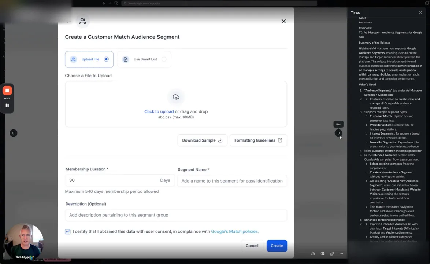Click the Cancel button
The width and height of the screenshot is (430, 264).
pos(252,246)
